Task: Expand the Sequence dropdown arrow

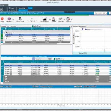Action: pos(13,20)
